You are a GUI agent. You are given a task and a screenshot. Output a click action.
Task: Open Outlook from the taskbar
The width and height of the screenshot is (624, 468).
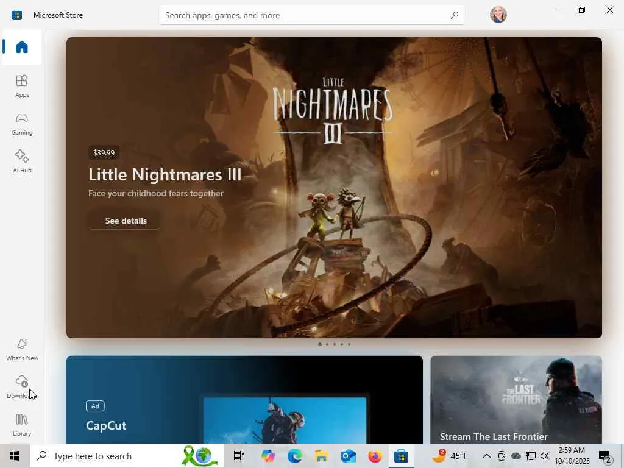coord(348,456)
